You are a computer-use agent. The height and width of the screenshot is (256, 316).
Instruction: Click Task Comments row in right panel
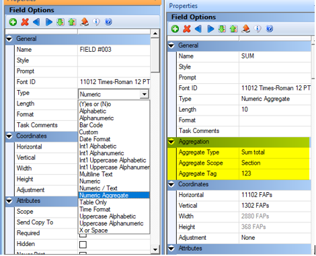(x=243, y=131)
